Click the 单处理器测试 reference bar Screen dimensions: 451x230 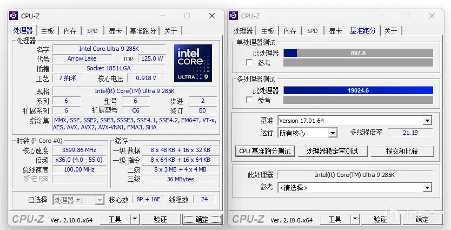358,62
